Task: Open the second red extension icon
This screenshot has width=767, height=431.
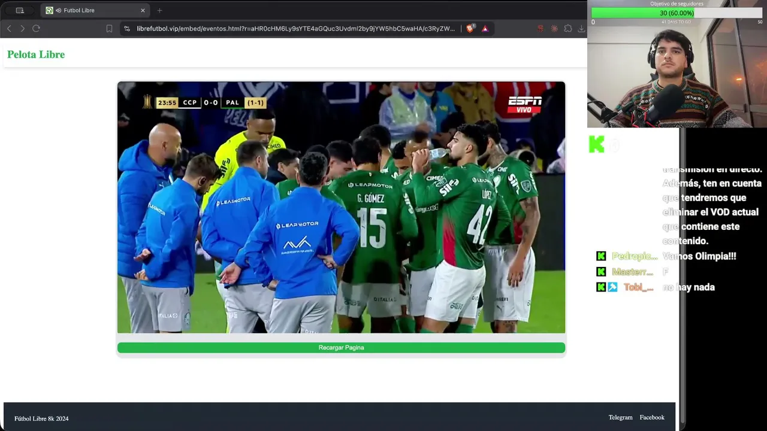Action: coord(554,28)
